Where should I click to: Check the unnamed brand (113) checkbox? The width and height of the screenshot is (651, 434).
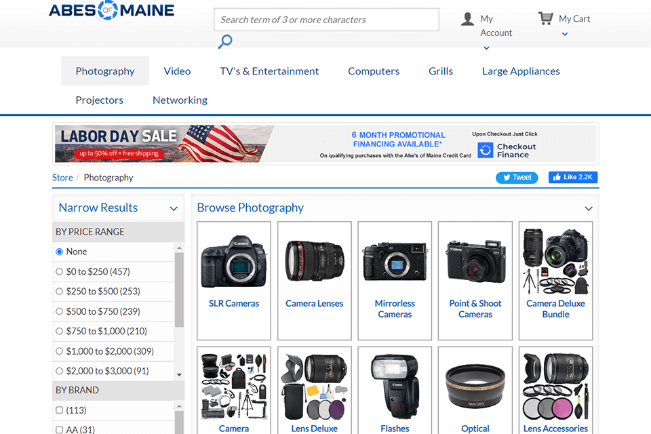60,410
